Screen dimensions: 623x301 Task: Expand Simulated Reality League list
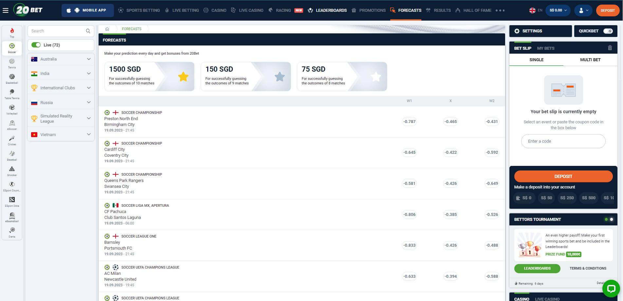61,118
